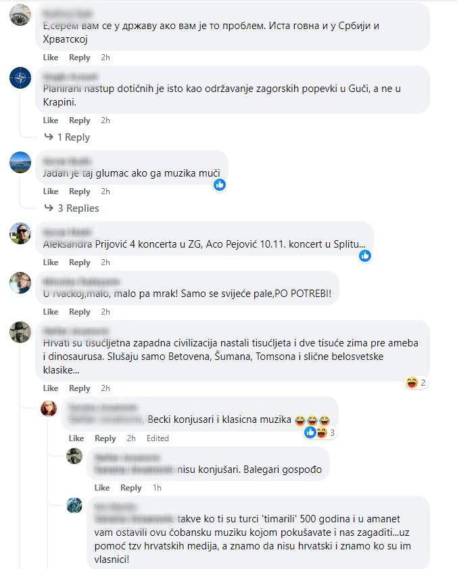Image resolution: width=457 pixels, height=569 pixels.
Task: Click the thumbs-up reaction on the Aleksandra Prijović comment
Action: [x=365, y=256]
